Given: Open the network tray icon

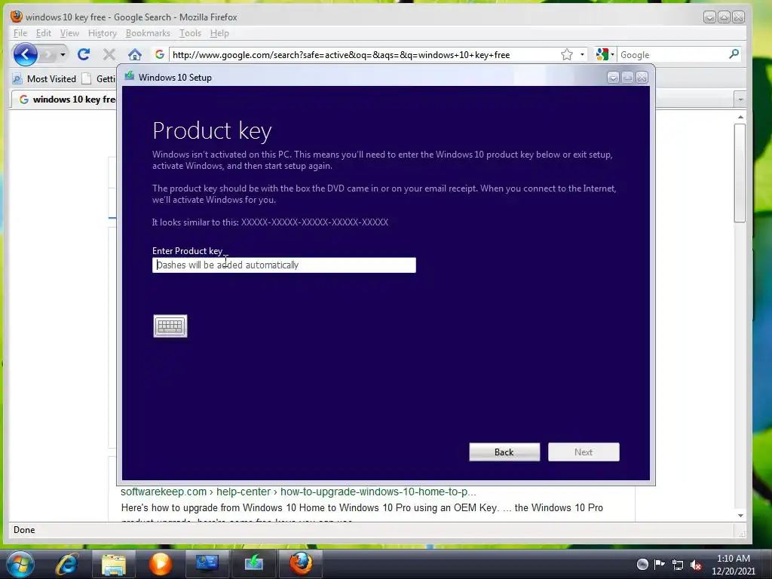Looking at the screenshot, I should [678, 565].
